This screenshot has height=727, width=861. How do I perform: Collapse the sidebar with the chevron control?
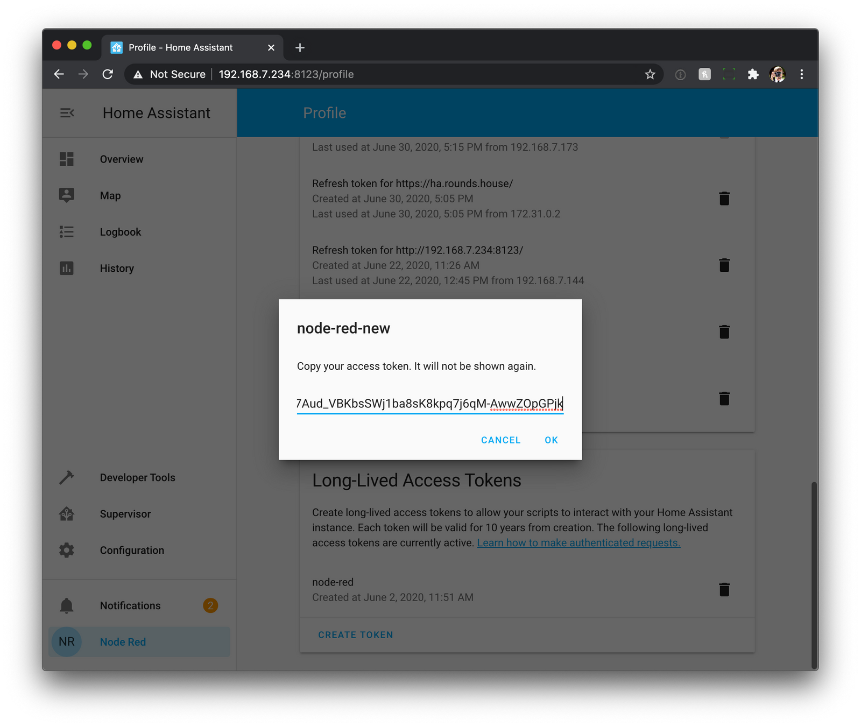point(67,112)
